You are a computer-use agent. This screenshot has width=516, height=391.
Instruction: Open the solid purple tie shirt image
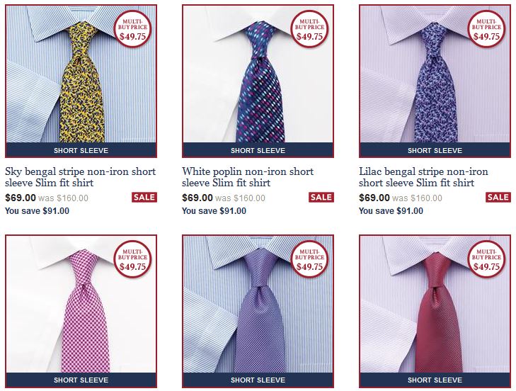(x=258, y=311)
